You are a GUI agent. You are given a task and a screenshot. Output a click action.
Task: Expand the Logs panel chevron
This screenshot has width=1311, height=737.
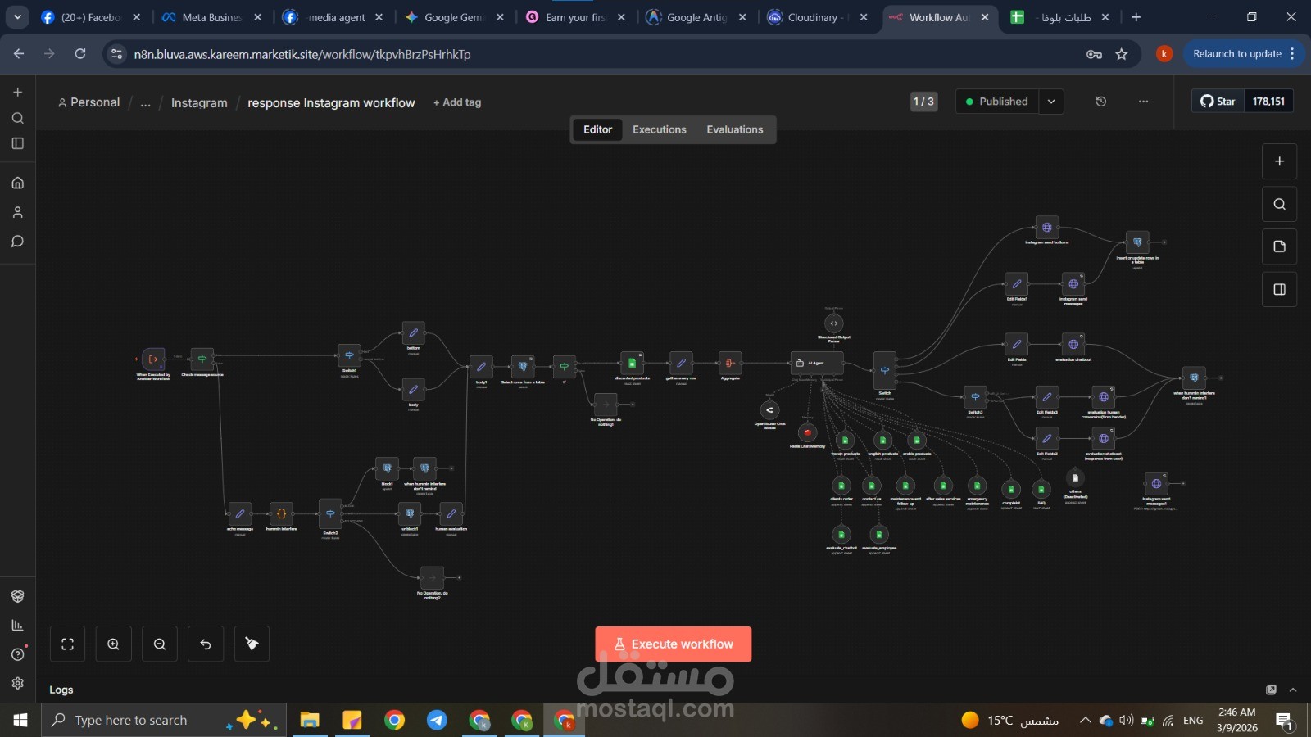(x=1293, y=690)
